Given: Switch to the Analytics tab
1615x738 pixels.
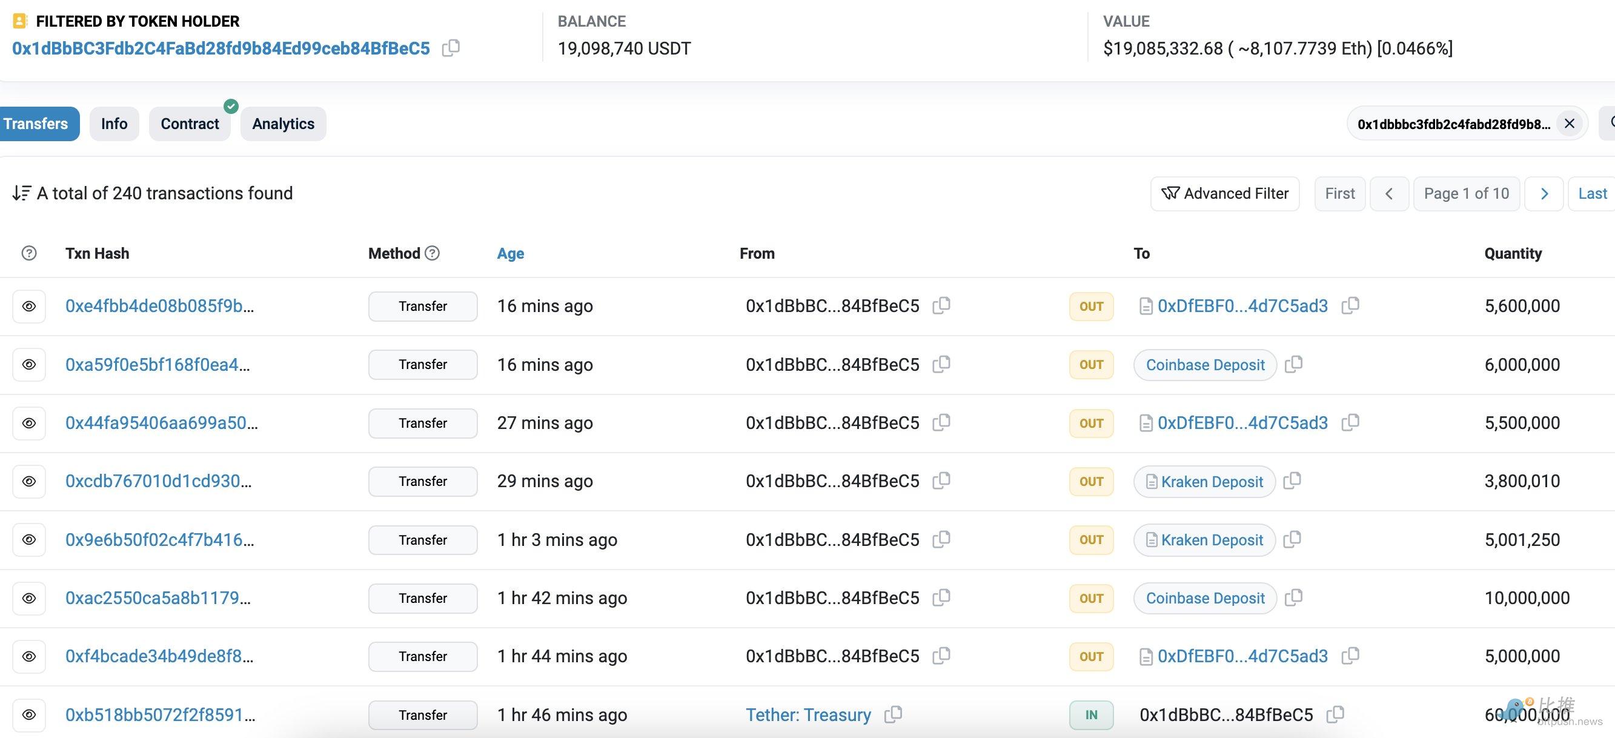Looking at the screenshot, I should pyautogui.click(x=283, y=124).
